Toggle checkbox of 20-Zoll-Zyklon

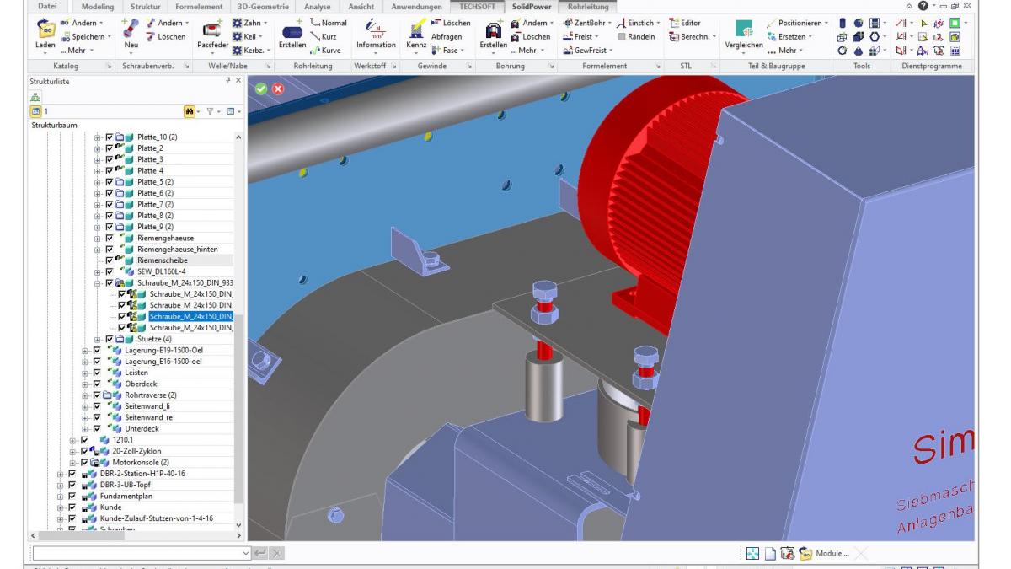point(83,451)
